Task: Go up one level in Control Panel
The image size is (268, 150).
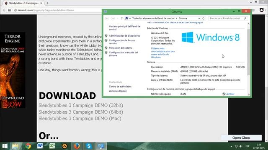Action: tap(122, 18)
